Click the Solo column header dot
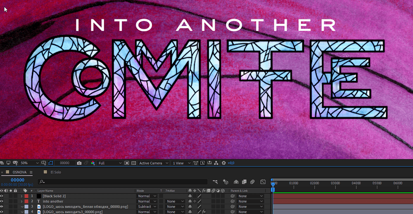This screenshot has height=214, width=413. [x=11, y=190]
